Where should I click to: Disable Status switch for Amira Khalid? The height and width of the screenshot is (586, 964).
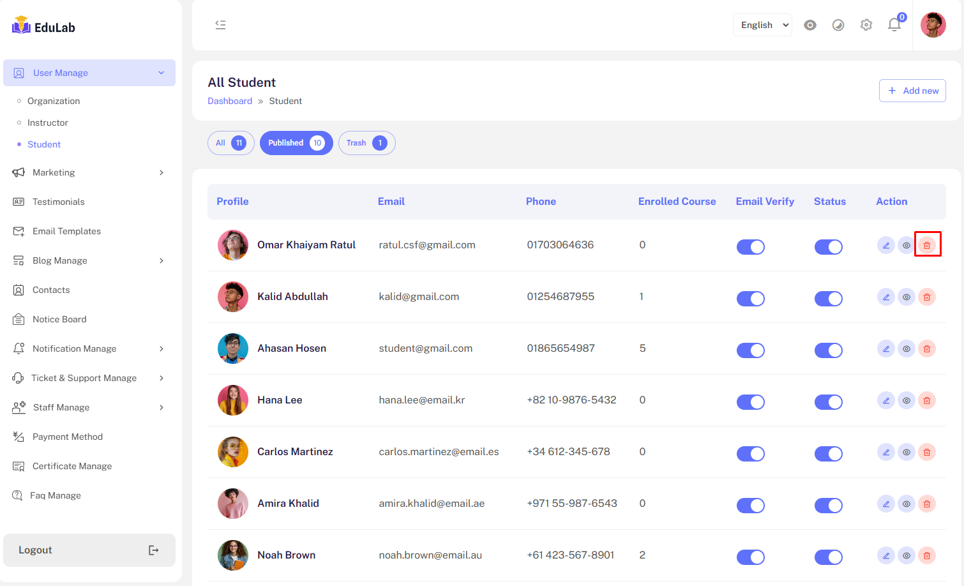point(828,506)
